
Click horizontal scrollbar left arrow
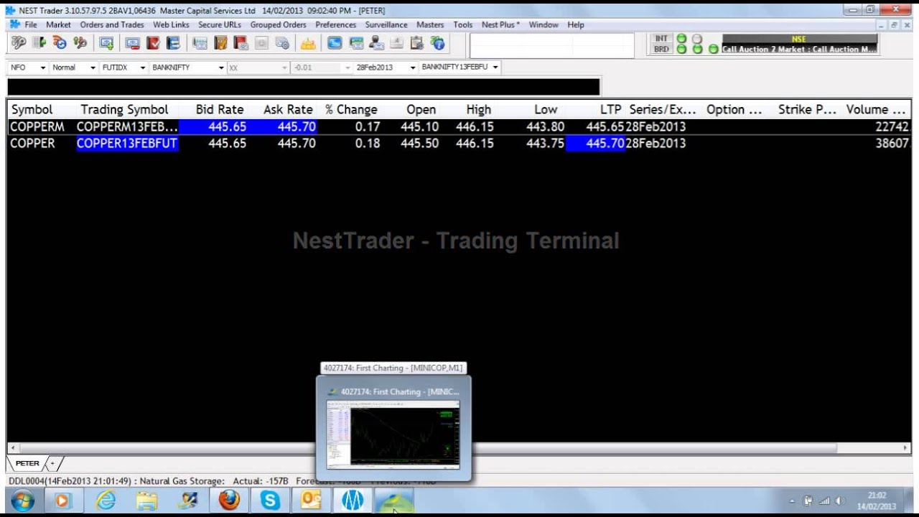11,447
